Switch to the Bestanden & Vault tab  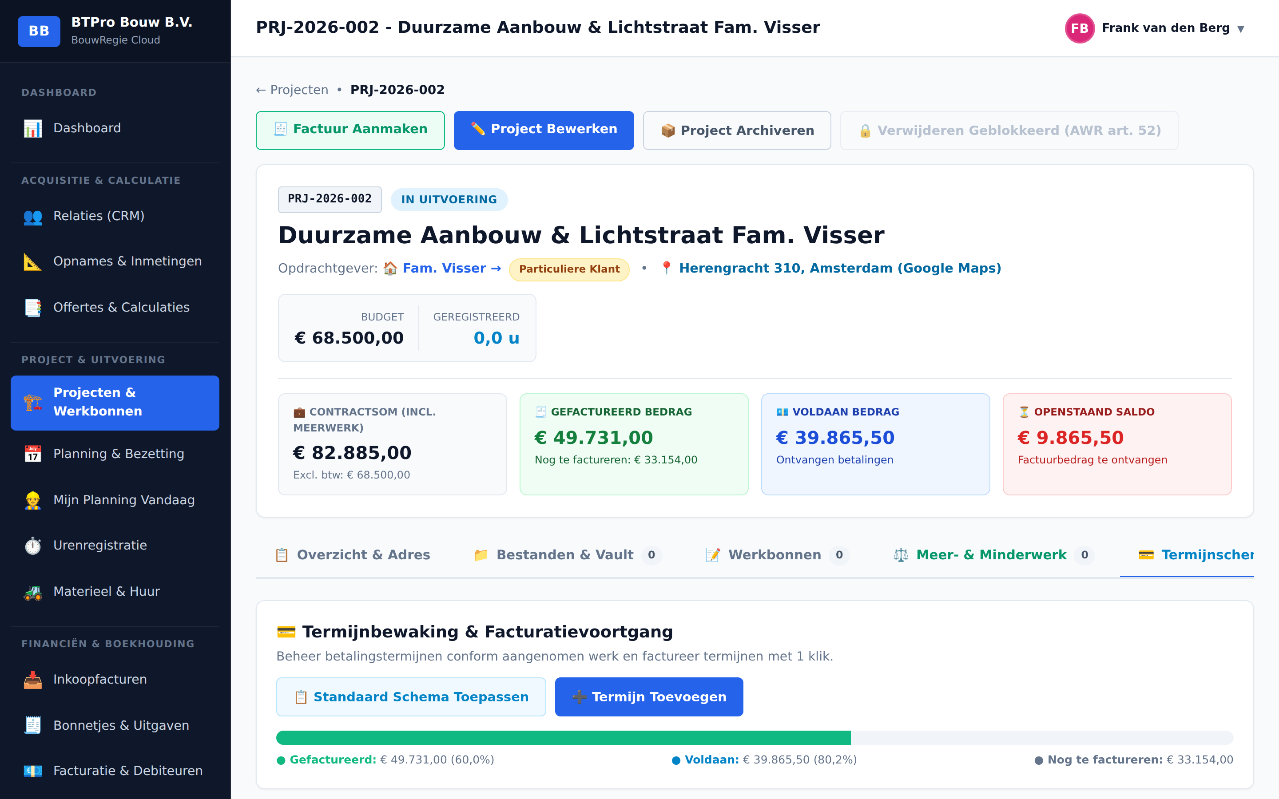(x=568, y=555)
